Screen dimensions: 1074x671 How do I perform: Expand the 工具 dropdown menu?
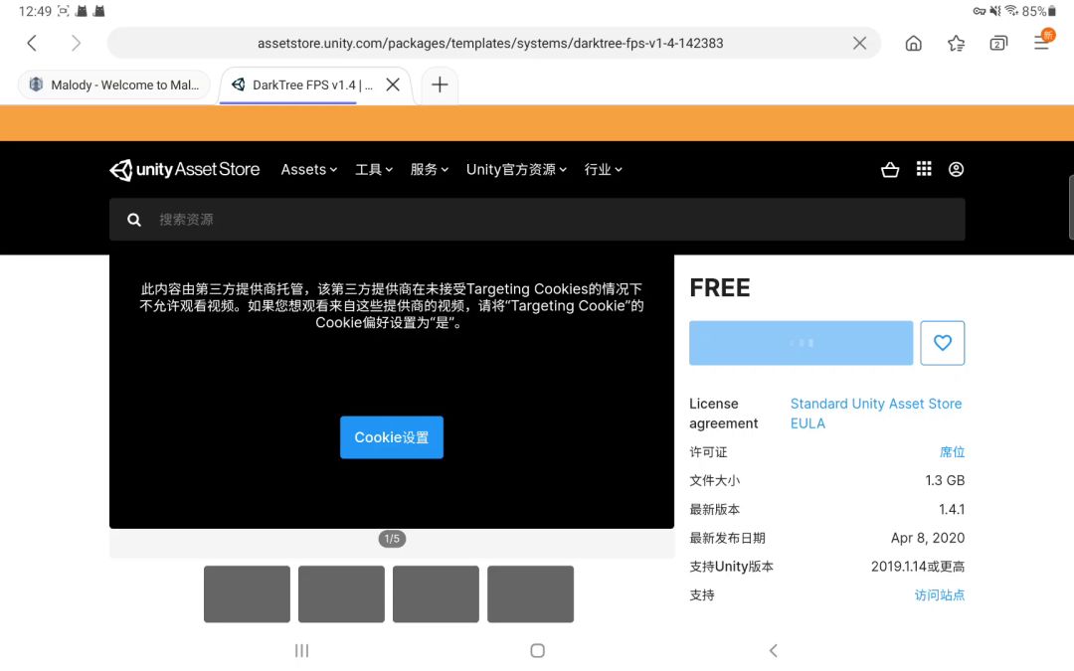[x=373, y=169]
